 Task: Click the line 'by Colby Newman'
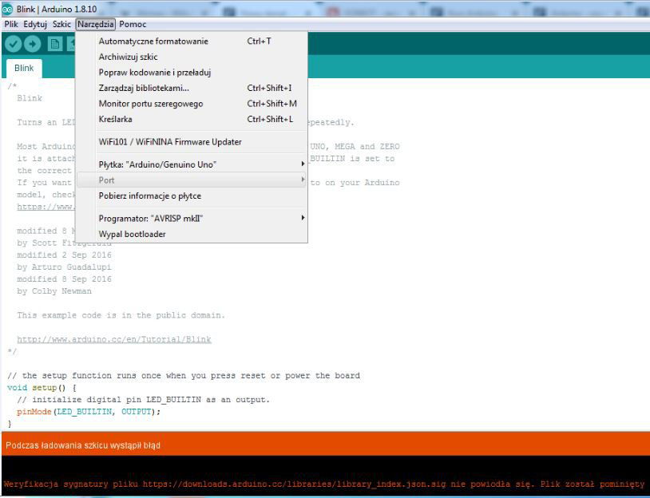tap(54, 291)
